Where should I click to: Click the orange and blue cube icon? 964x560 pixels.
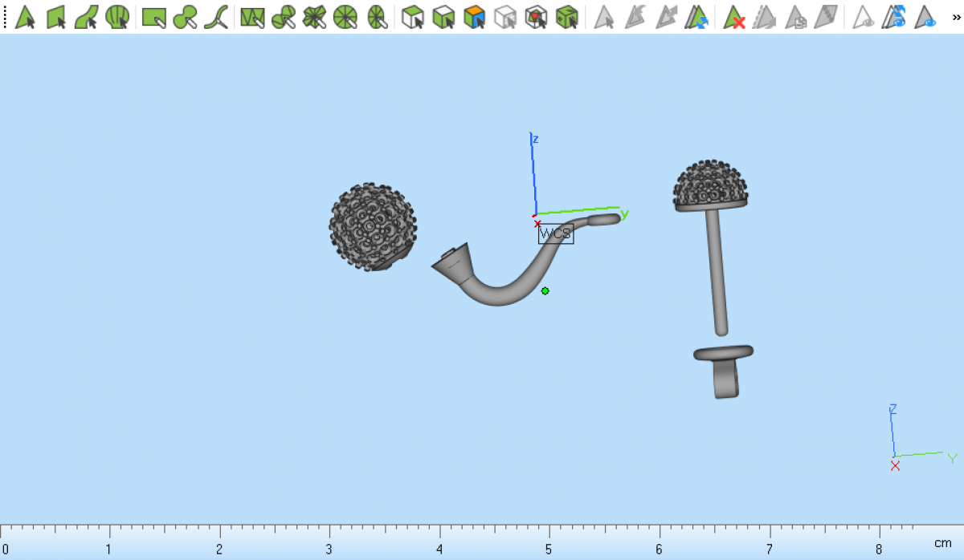pos(475,16)
